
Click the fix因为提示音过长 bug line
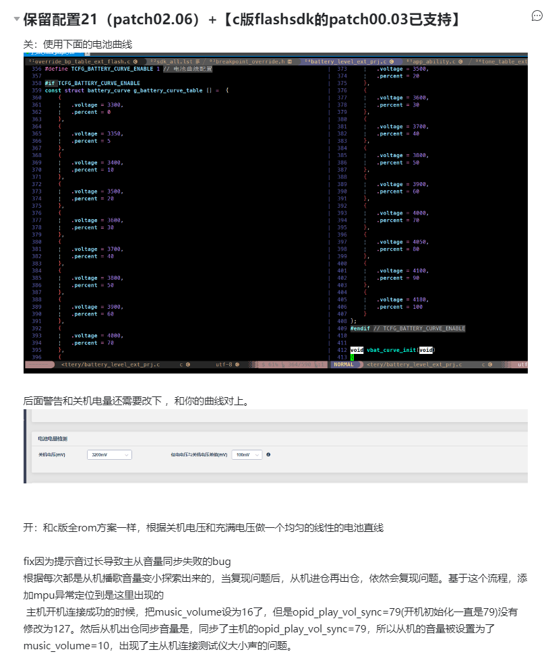click(x=127, y=562)
